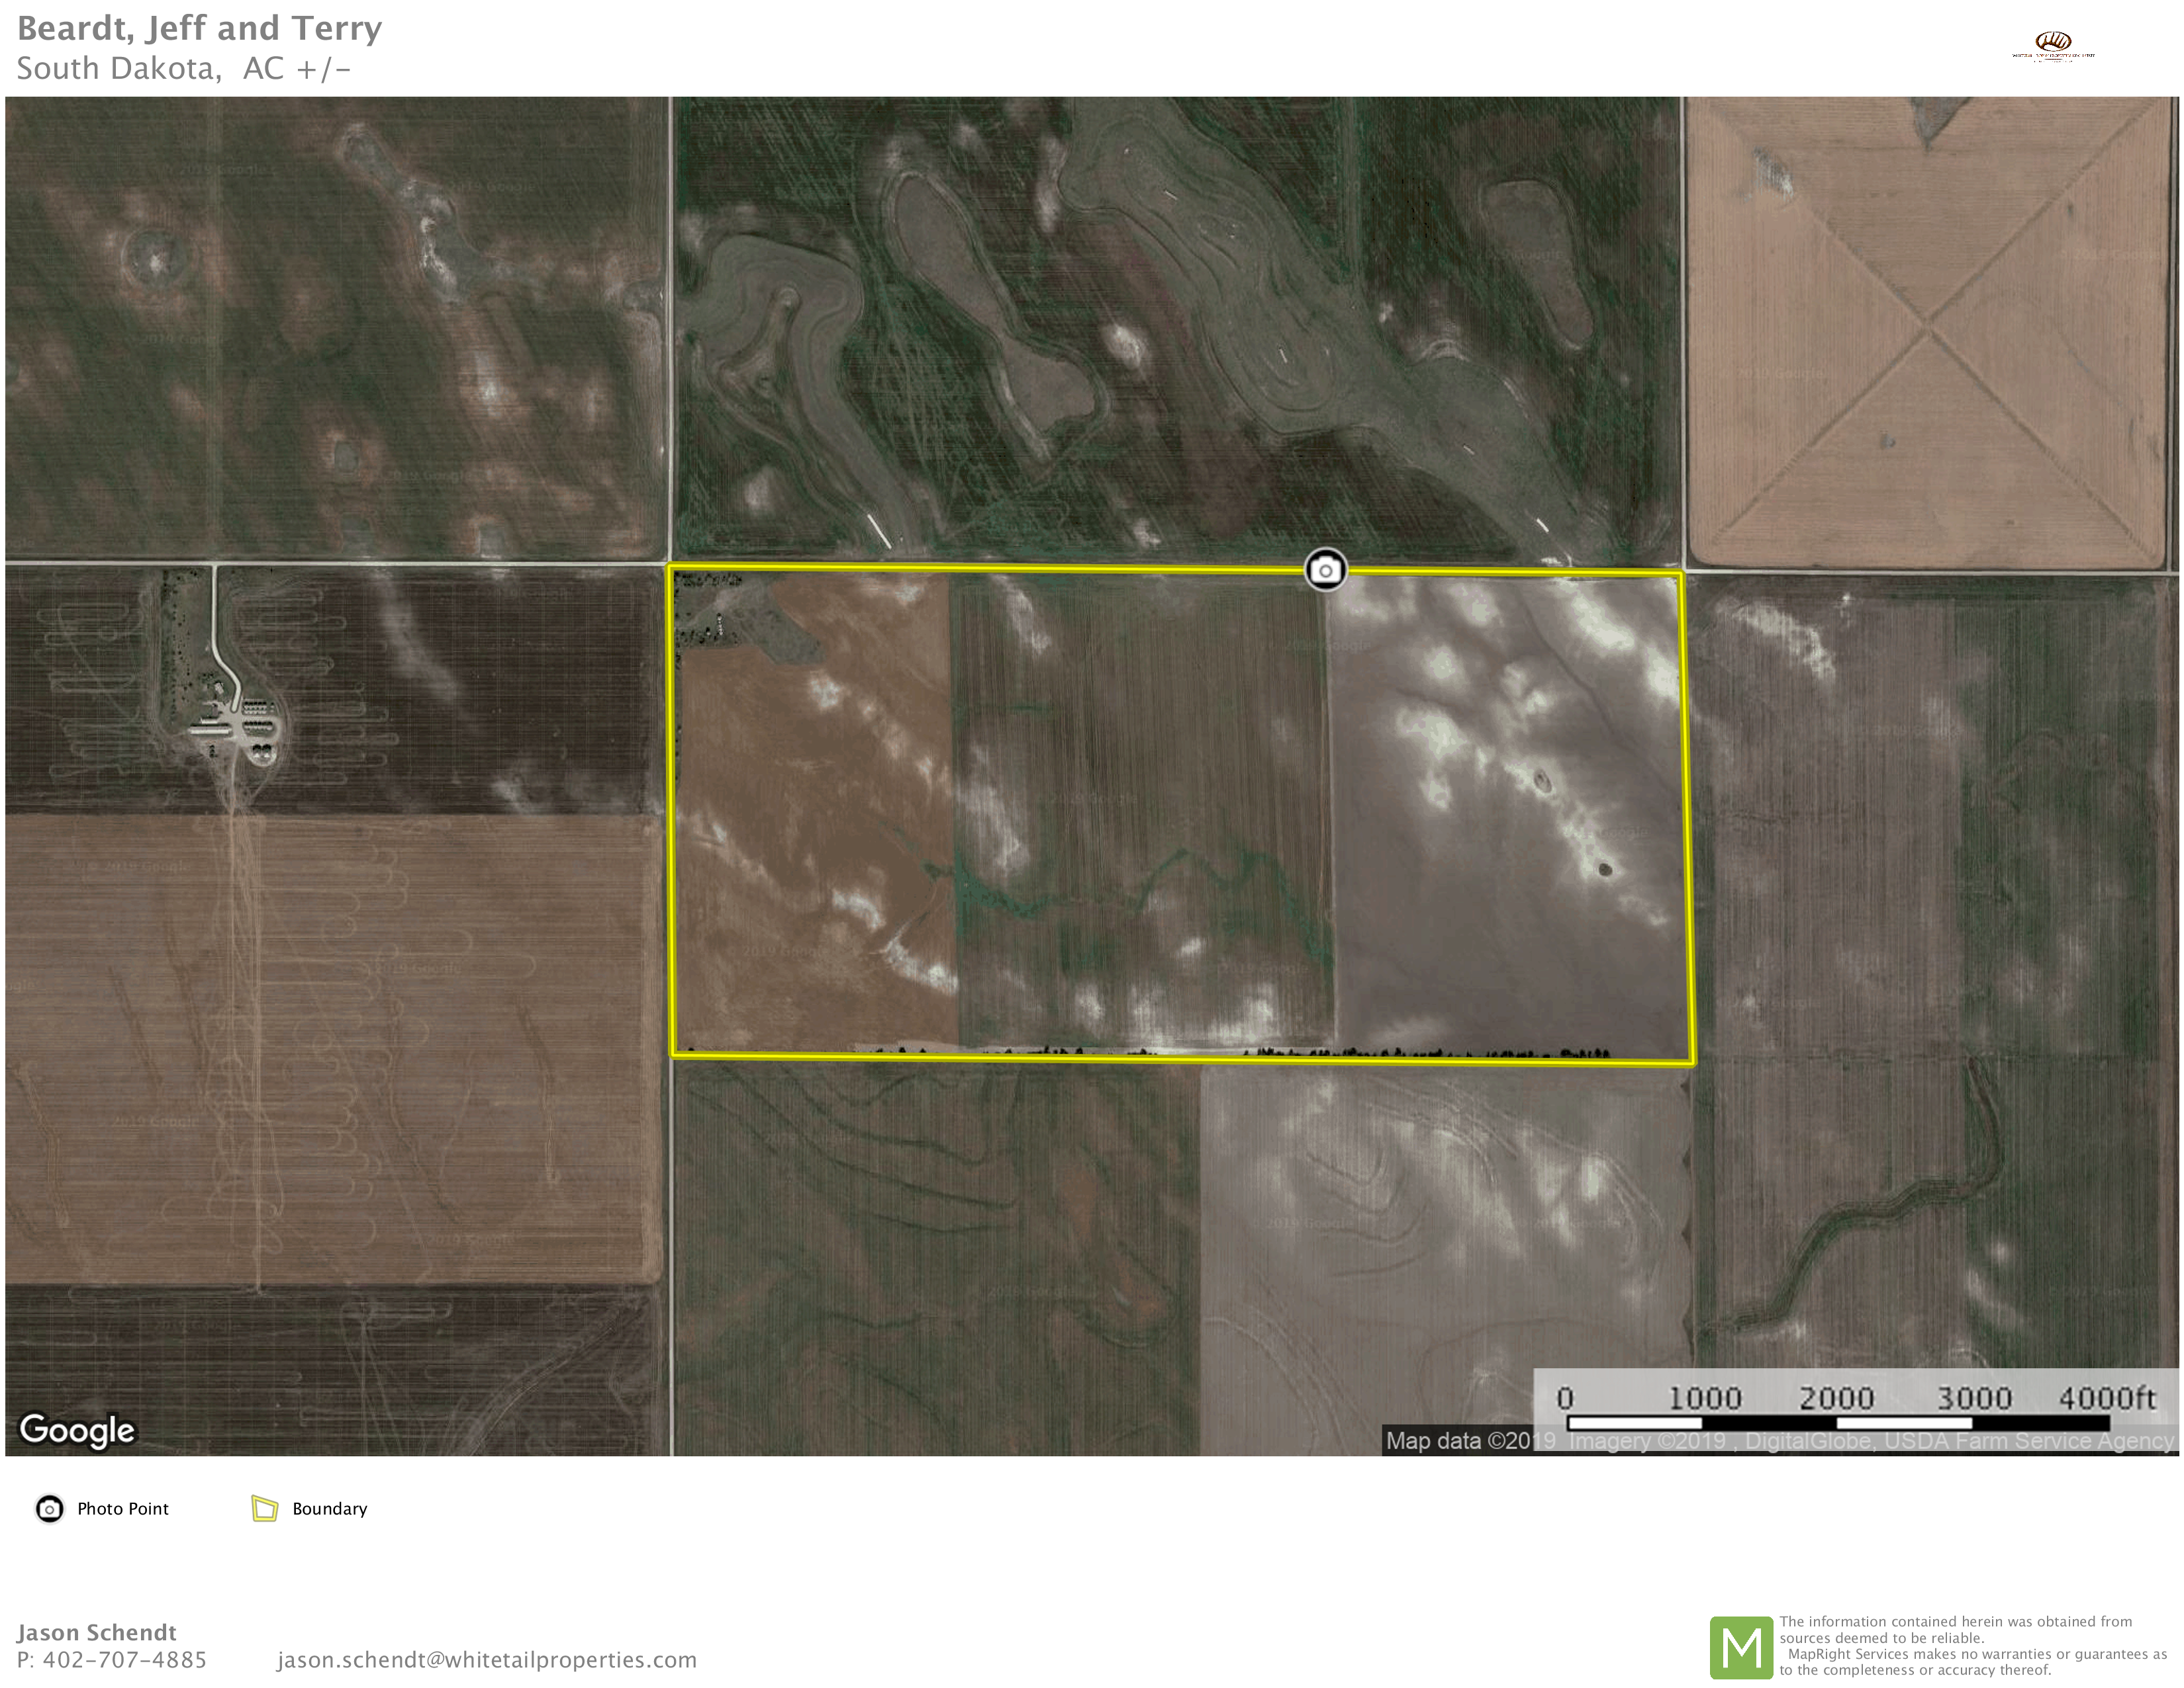
Task: Click the Whitetail Properties logo at top right
Action: click(x=2054, y=45)
